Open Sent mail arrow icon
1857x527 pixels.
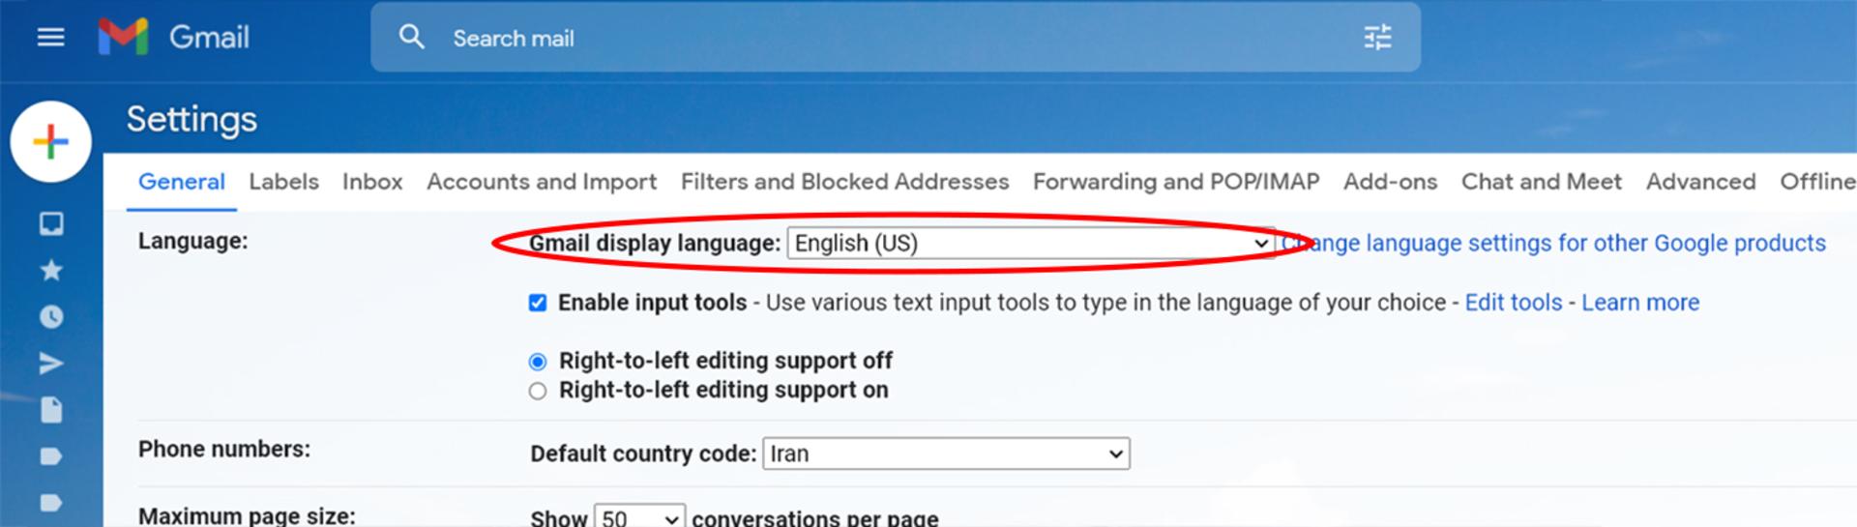[51, 364]
